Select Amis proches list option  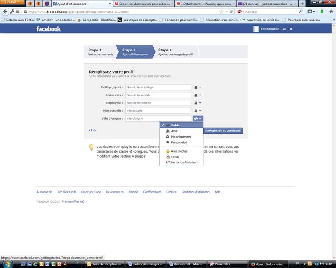(182, 151)
